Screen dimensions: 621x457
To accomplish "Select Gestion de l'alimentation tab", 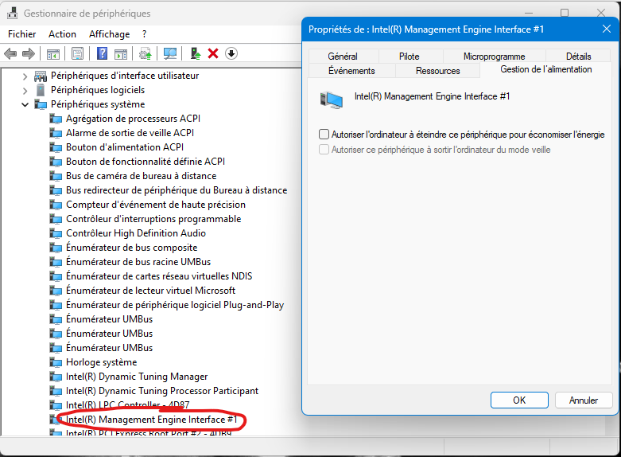I will click(546, 69).
